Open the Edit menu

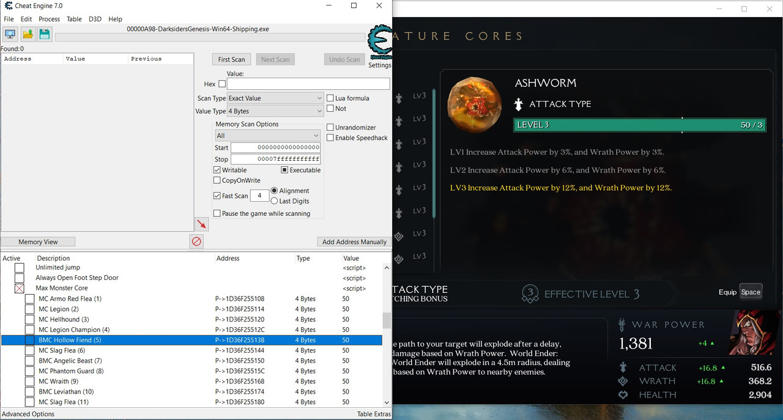pos(26,19)
